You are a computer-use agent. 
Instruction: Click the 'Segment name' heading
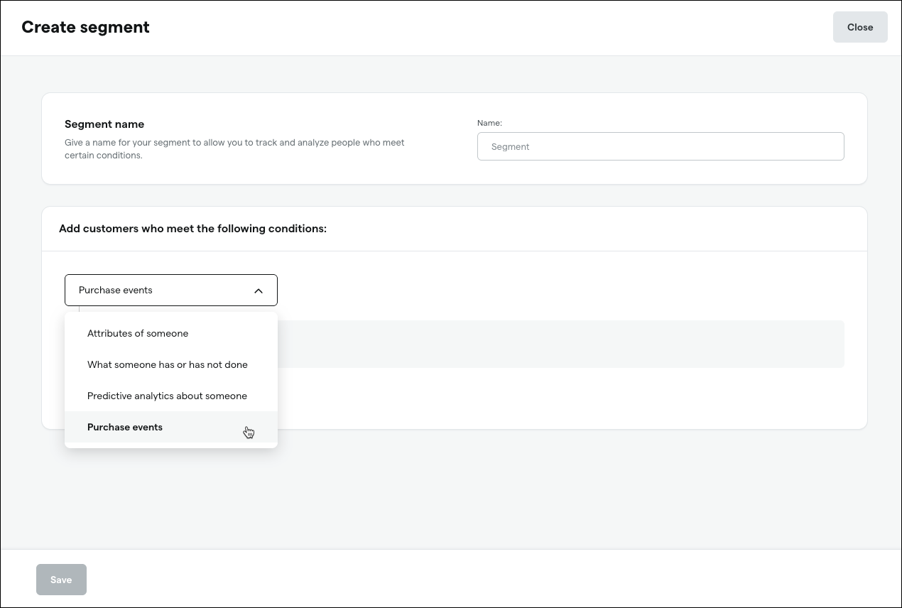(104, 124)
